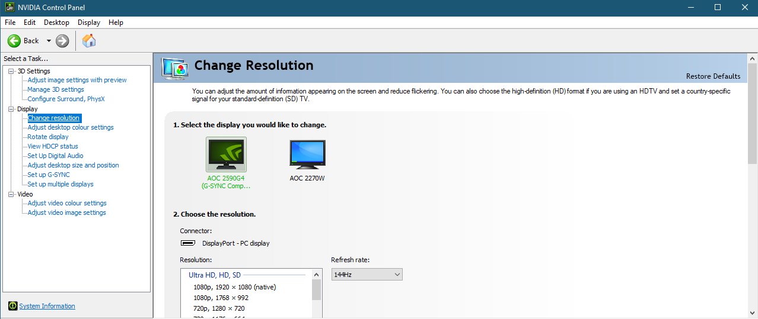Open the Help menu
Image resolution: width=758 pixels, height=319 pixels.
coord(116,22)
